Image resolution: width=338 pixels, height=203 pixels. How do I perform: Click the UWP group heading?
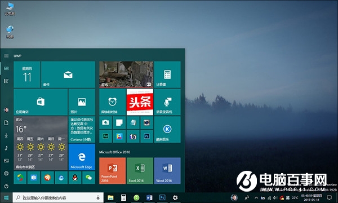pyautogui.click(x=17, y=56)
